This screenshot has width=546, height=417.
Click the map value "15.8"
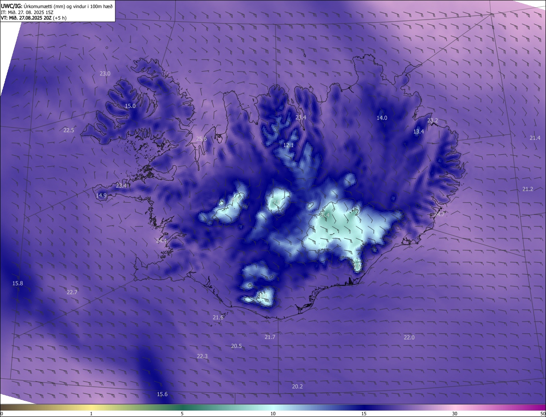click(17, 283)
